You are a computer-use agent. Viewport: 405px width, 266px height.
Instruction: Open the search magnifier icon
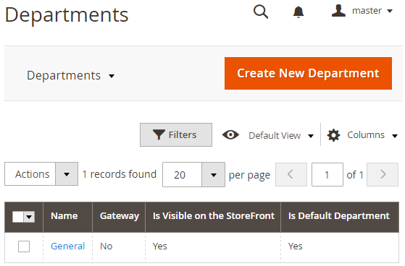(261, 12)
